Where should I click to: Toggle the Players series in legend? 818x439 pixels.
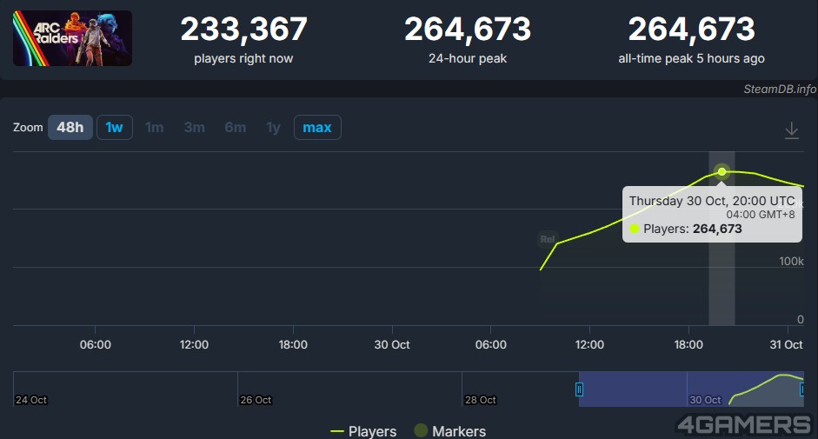tap(363, 431)
